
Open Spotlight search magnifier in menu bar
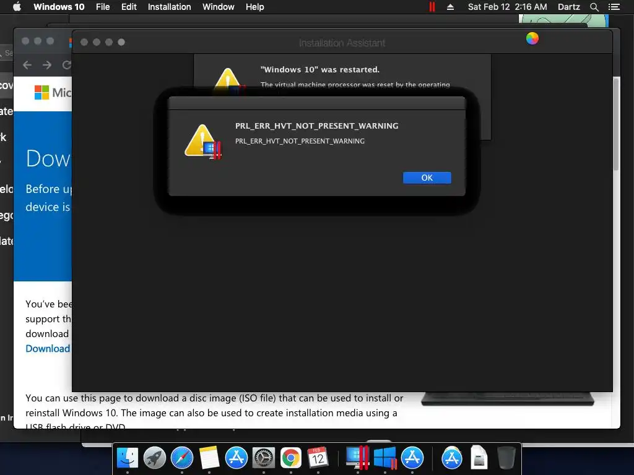594,7
